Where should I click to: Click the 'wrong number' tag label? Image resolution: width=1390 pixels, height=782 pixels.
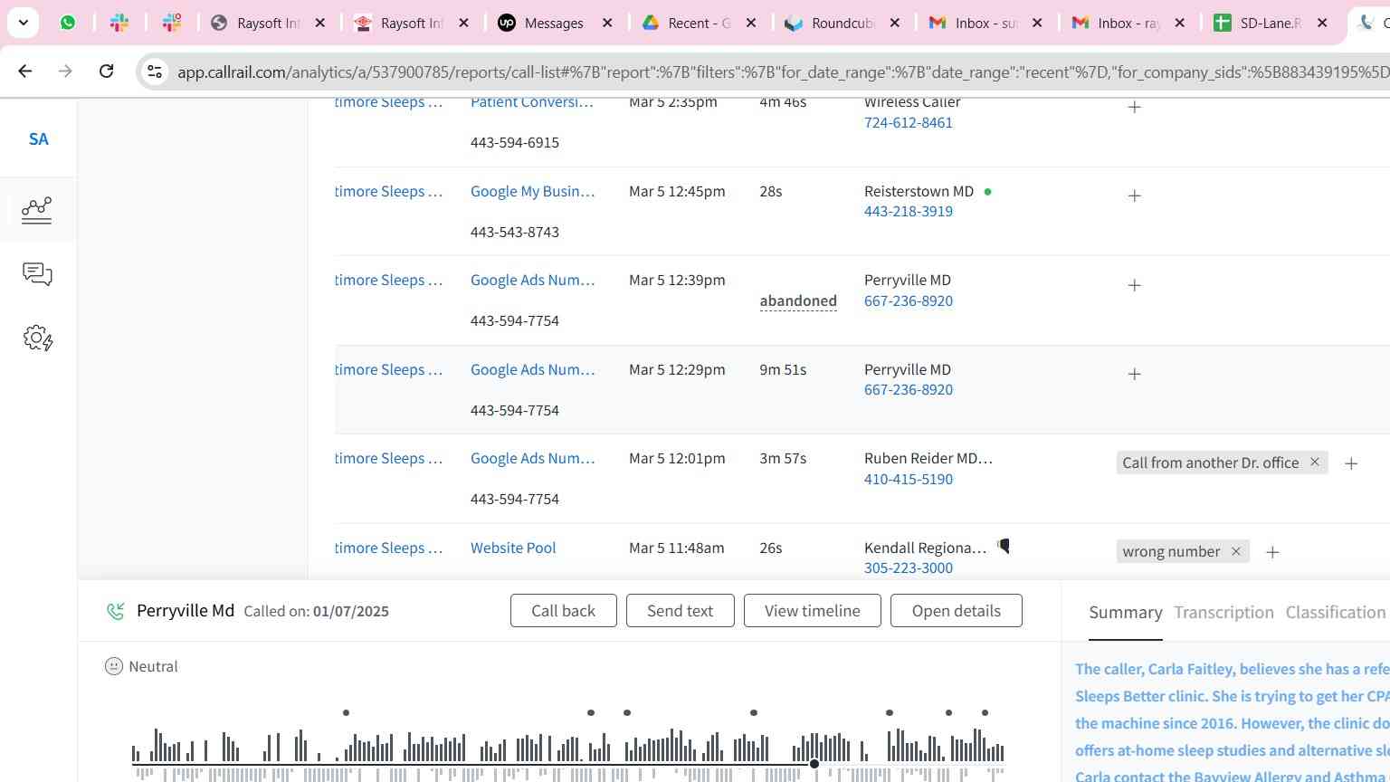1171,552
